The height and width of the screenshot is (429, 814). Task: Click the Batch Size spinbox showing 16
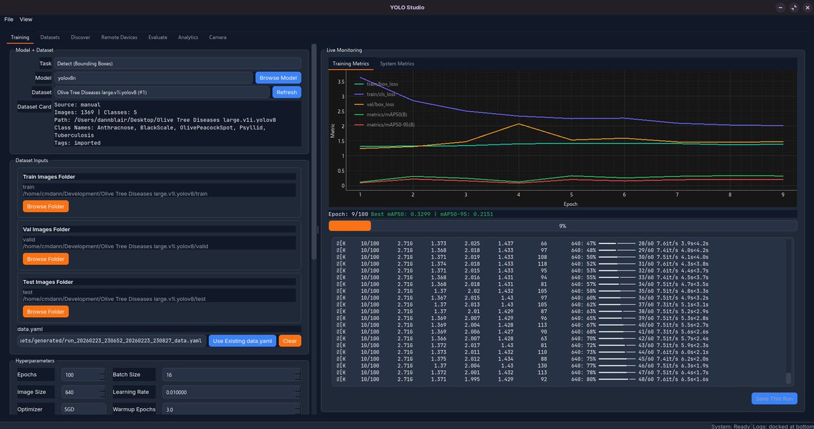[x=231, y=375]
